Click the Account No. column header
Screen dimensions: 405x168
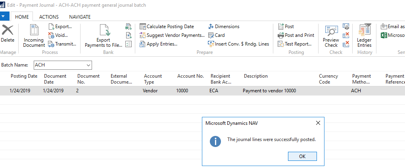coord(191,76)
